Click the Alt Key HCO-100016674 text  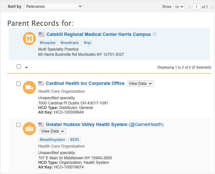pos(61,167)
